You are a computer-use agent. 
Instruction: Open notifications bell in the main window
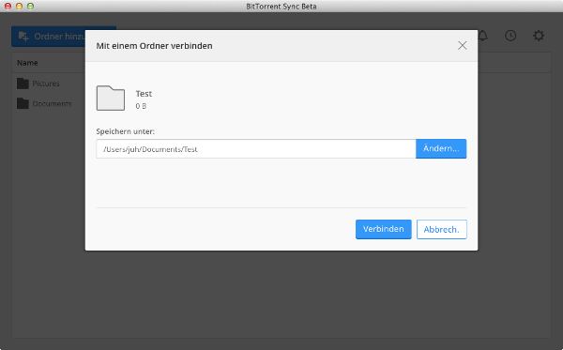tap(483, 36)
